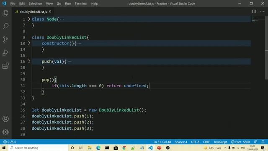Open the Explorer view in activity bar
Viewport: 268px width, 151px height.
click(5, 13)
